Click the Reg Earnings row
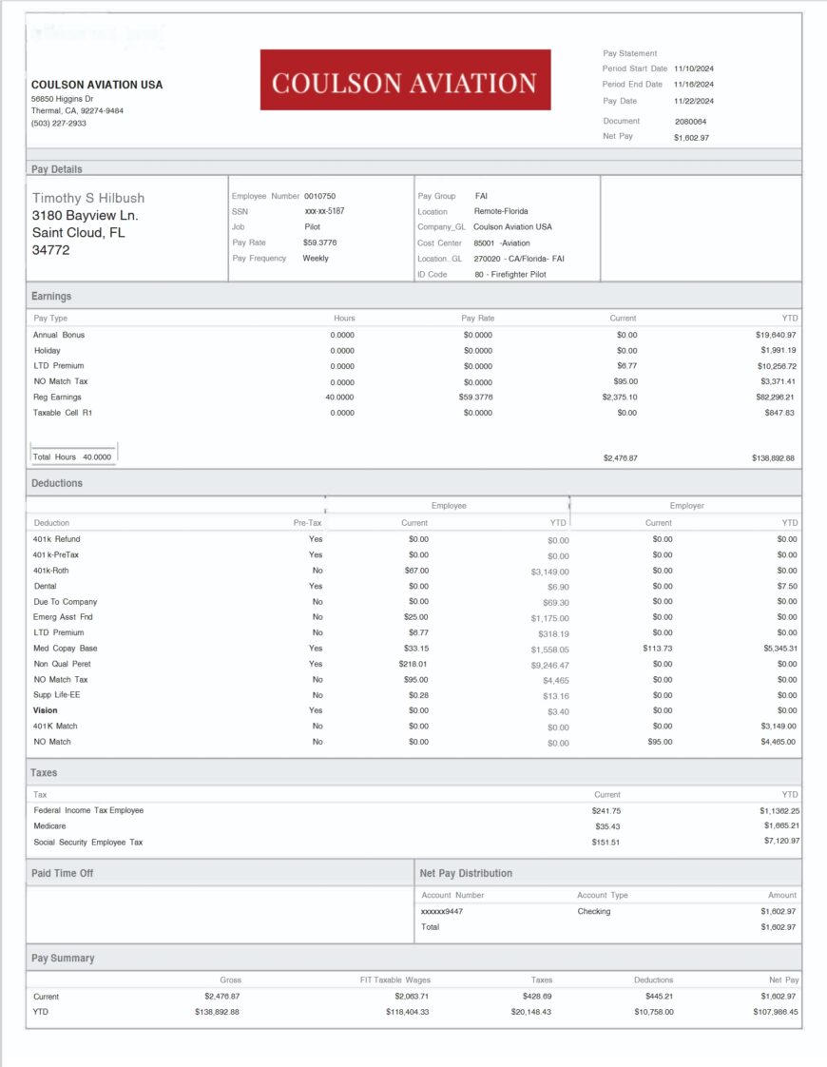Viewport: 827px width, 1067px height. point(57,397)
